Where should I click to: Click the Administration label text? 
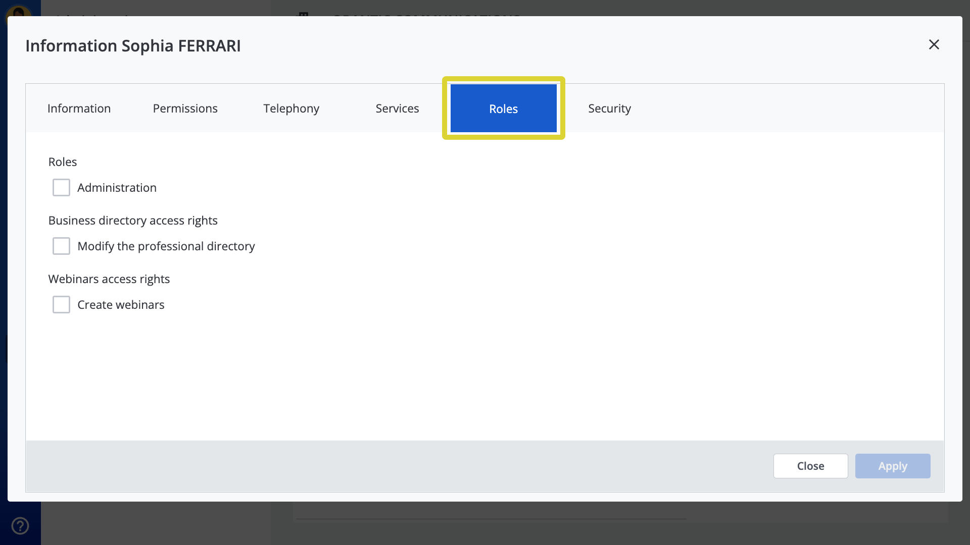[x=117, y=187]
